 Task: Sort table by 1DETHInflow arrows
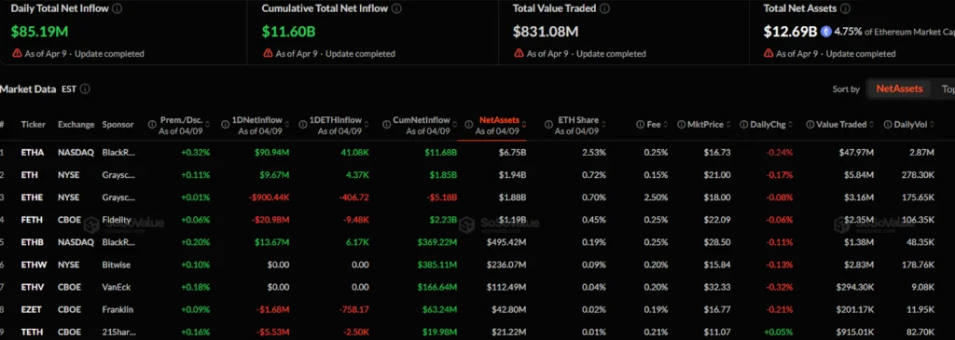pyautogui.click(x=366, y=125)
